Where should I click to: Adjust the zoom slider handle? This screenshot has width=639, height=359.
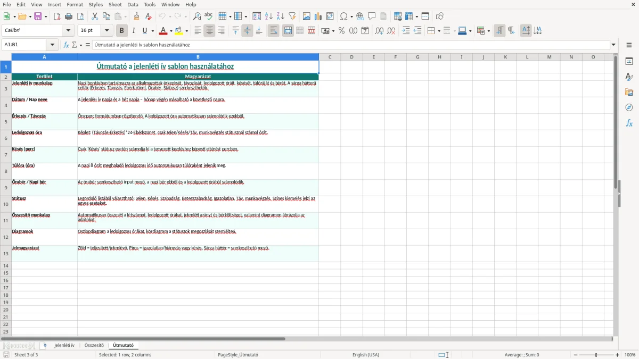click(x=596, y=355)
